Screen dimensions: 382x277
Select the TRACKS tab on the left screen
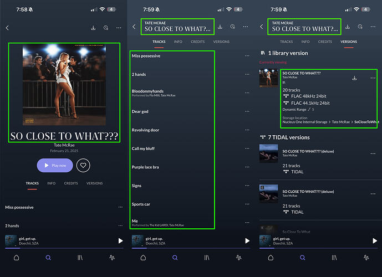click(x=32, y=183)
